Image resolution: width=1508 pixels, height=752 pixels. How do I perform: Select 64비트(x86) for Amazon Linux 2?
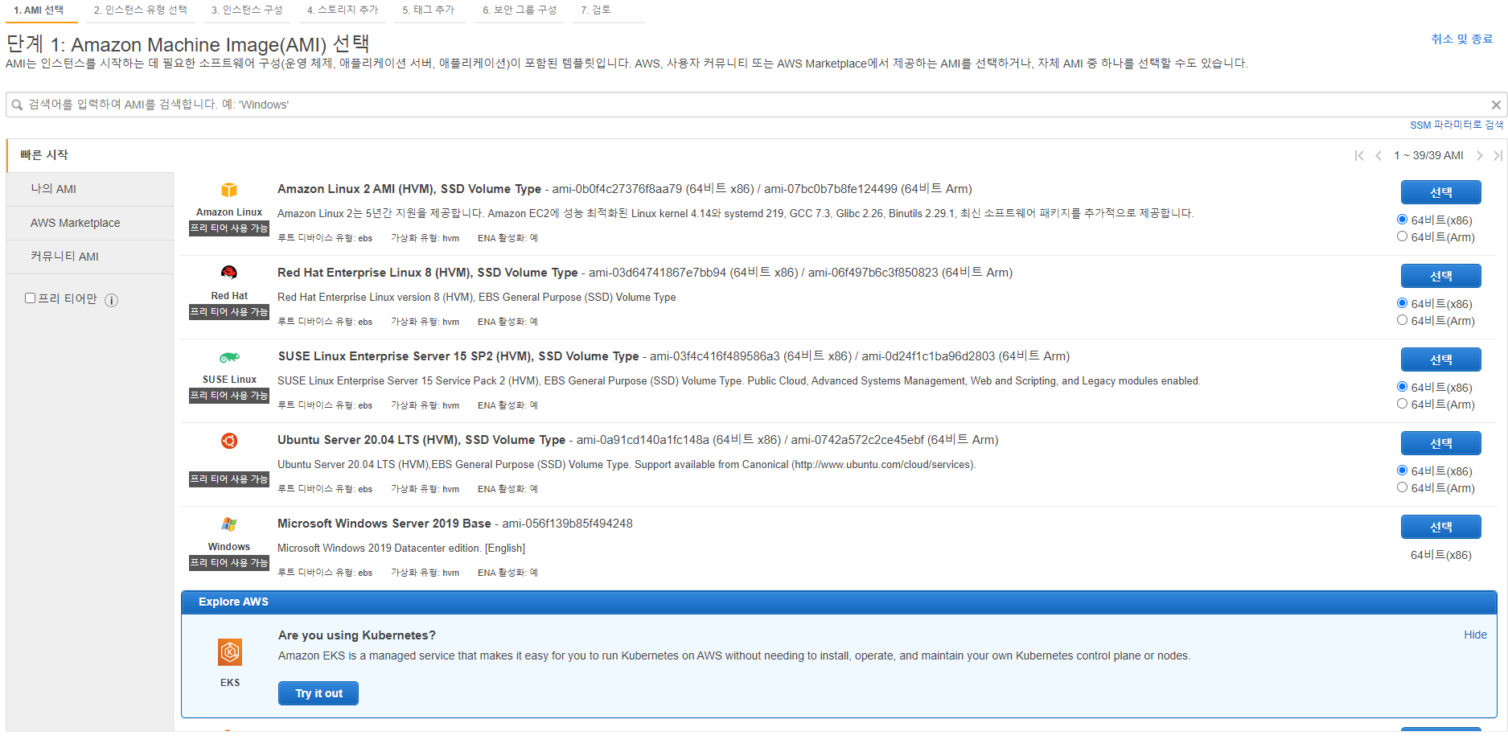coord(1402,220)
